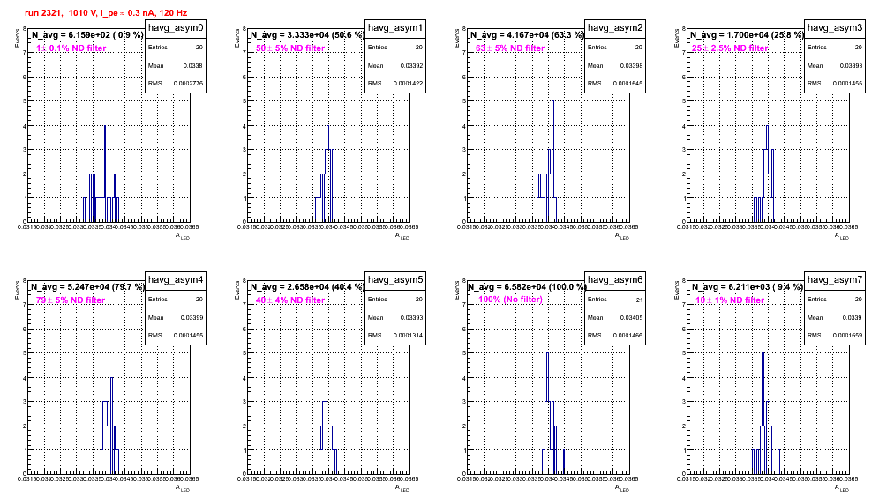Click the tallest blue bar in havg_asym7 histogram
Image resolution: width=879 pixels, height=504 pixels.
click(x=763, y=413)
